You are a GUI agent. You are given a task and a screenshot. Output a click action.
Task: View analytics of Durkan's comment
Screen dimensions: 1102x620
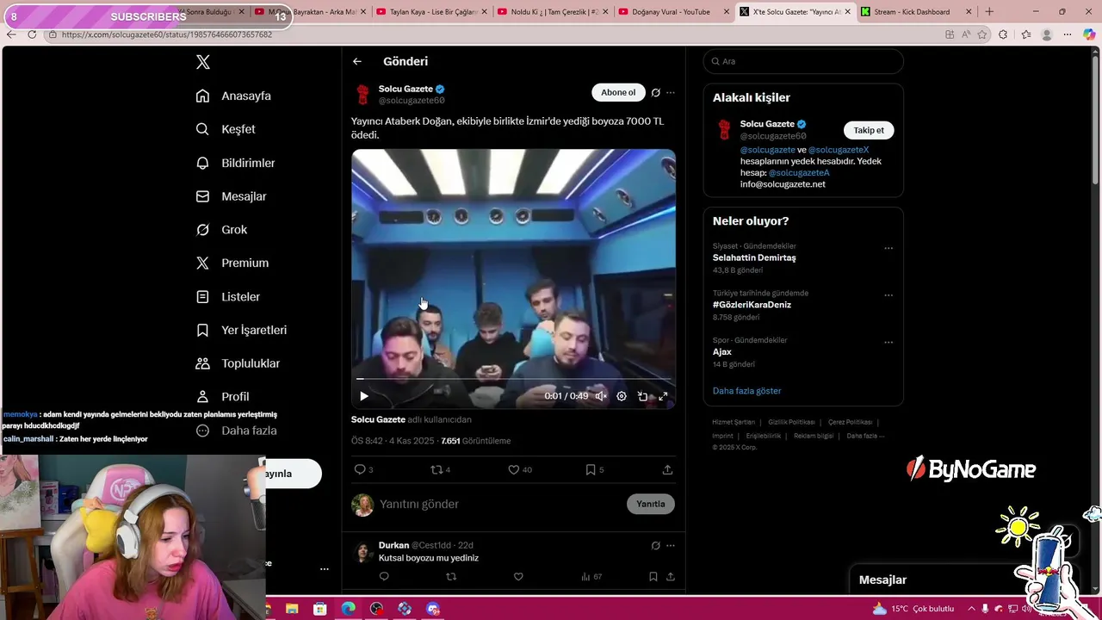591,577
